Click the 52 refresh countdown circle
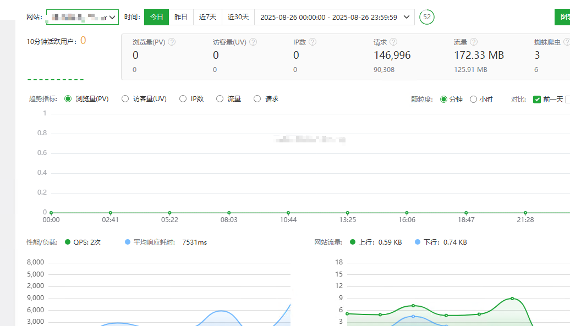The height and width of the screenshot is (326, 570). [x=427, y=17]
